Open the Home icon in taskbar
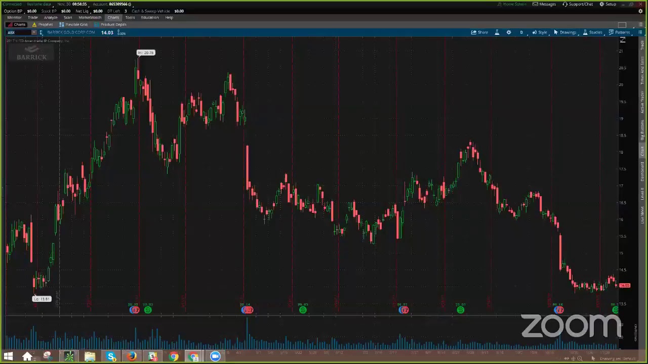The height and width of the screenshot is (364, 648). click(x=27, y=356)
